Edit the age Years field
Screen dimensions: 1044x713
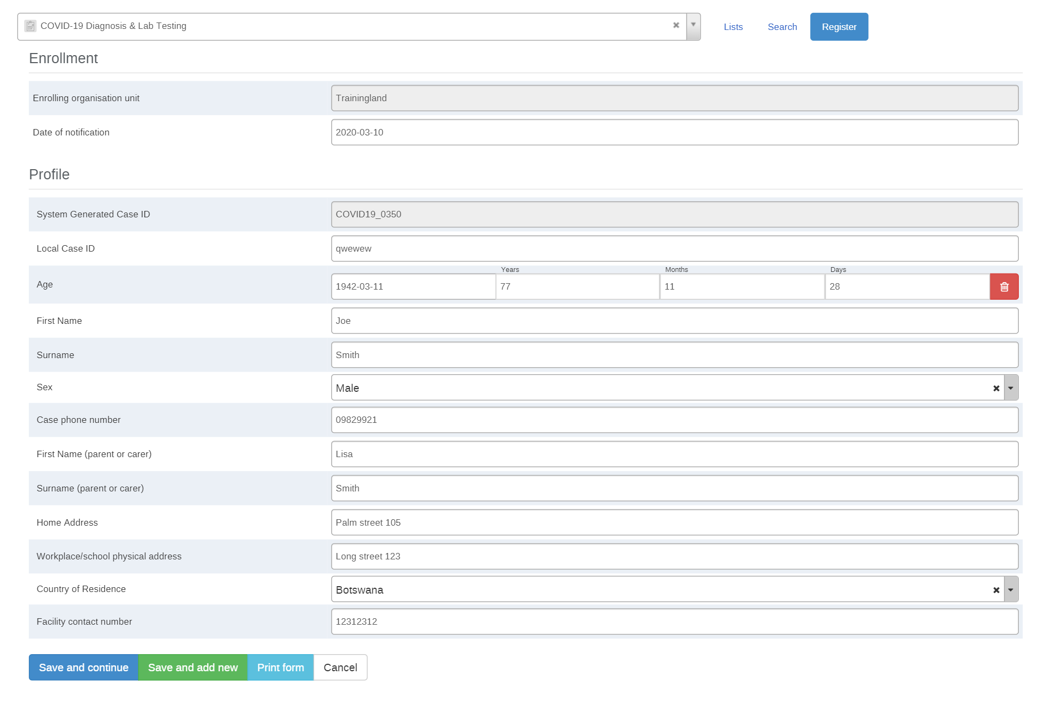577,286
